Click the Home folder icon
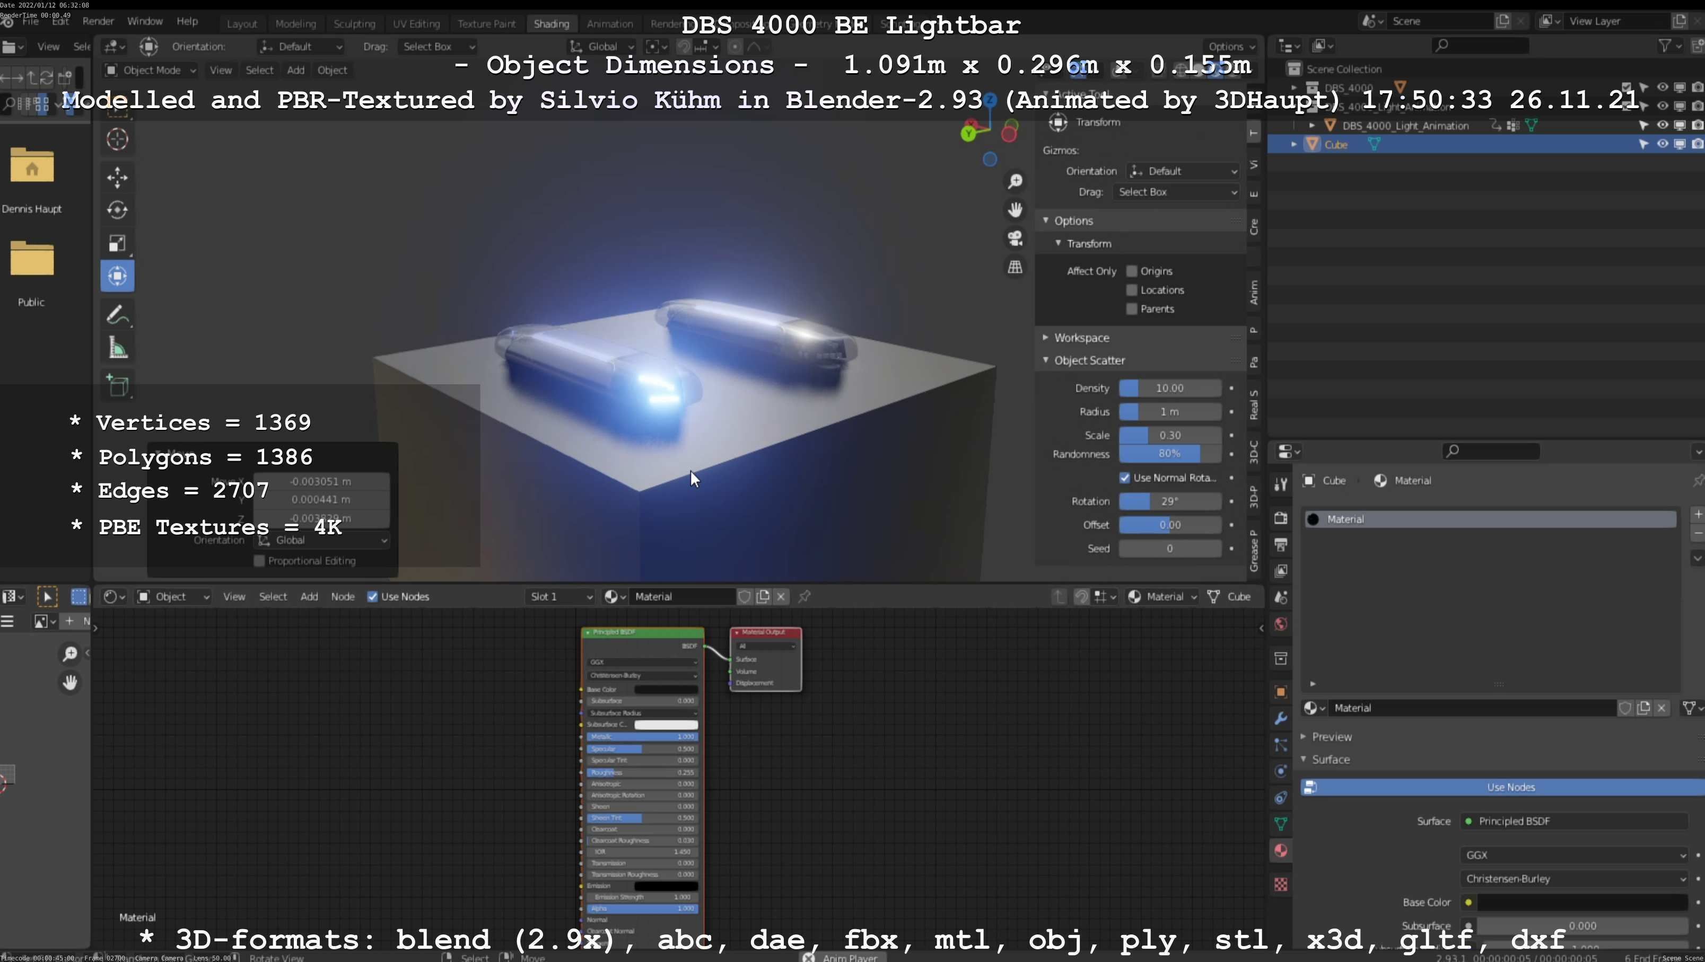This screenshot has width=1705, height=962. (x=32, y=165)
